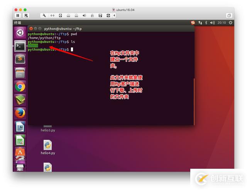The image size is (247, 190).
Task: Launch Firefox from the launcher
Action: (x=20, y=113)
